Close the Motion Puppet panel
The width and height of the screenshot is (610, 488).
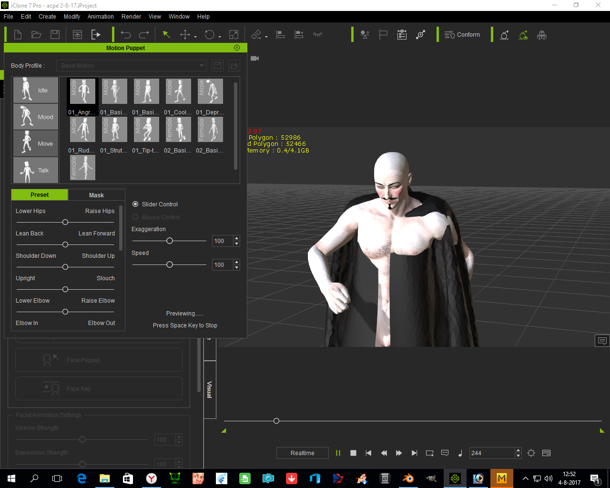(x=237, y=48)
